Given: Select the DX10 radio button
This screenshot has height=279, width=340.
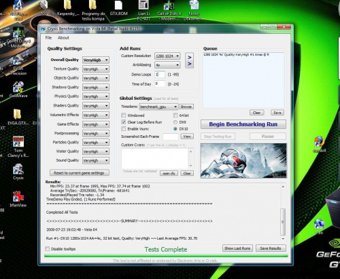Looking at the screenshot, I should [x=175, y=129].
